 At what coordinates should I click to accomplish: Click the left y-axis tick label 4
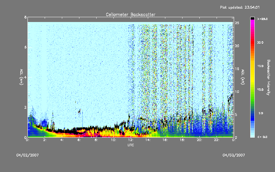coord(25,77)
